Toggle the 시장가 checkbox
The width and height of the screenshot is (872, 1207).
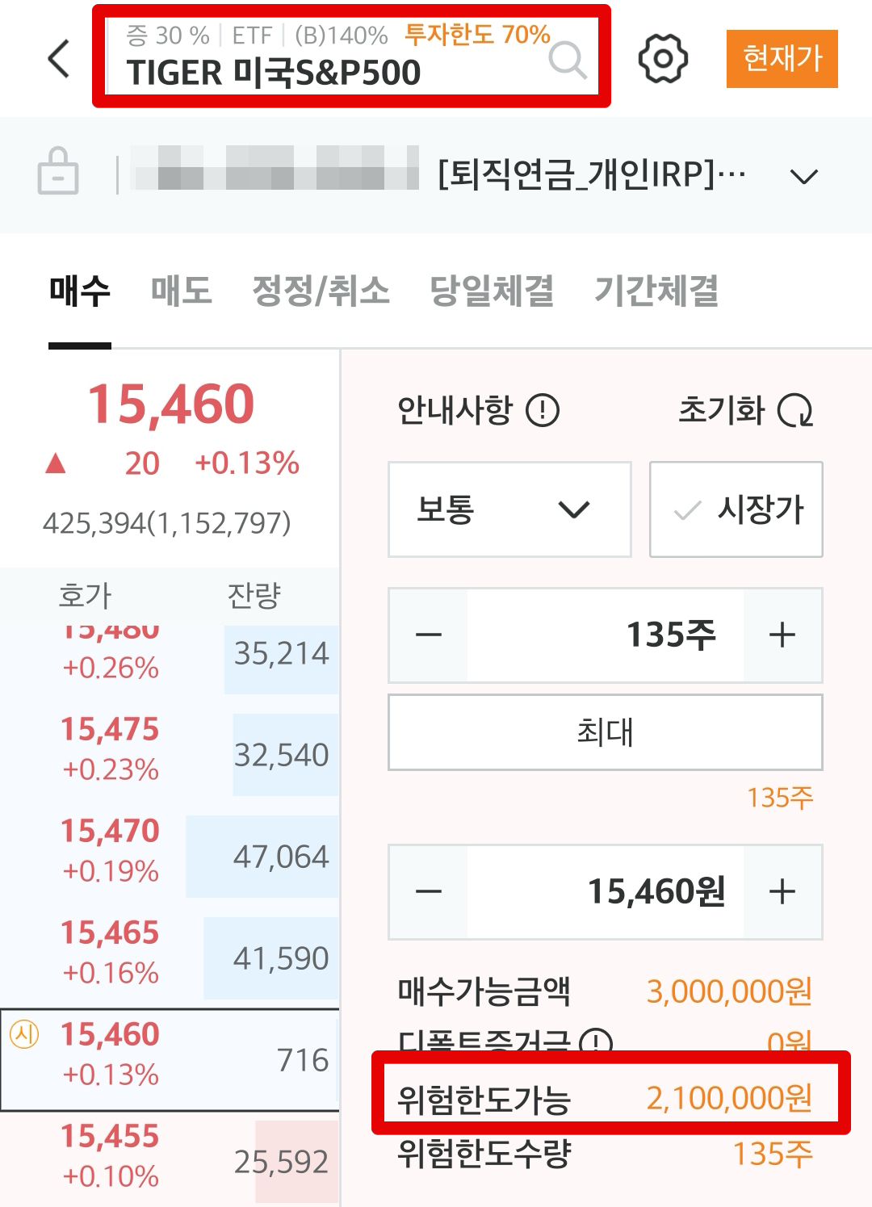tap(736, 509)
